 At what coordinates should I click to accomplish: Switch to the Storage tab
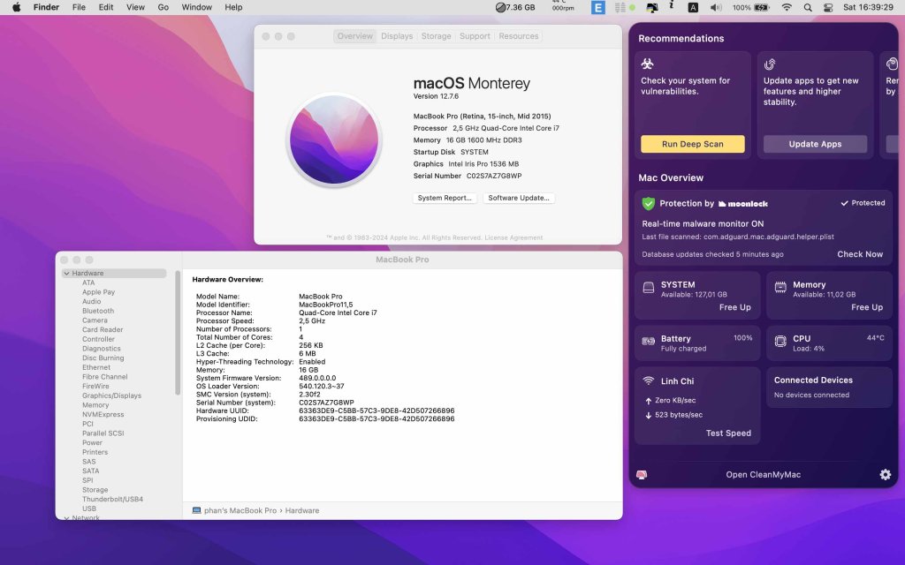pyautogui.click(x=436, y=35)
